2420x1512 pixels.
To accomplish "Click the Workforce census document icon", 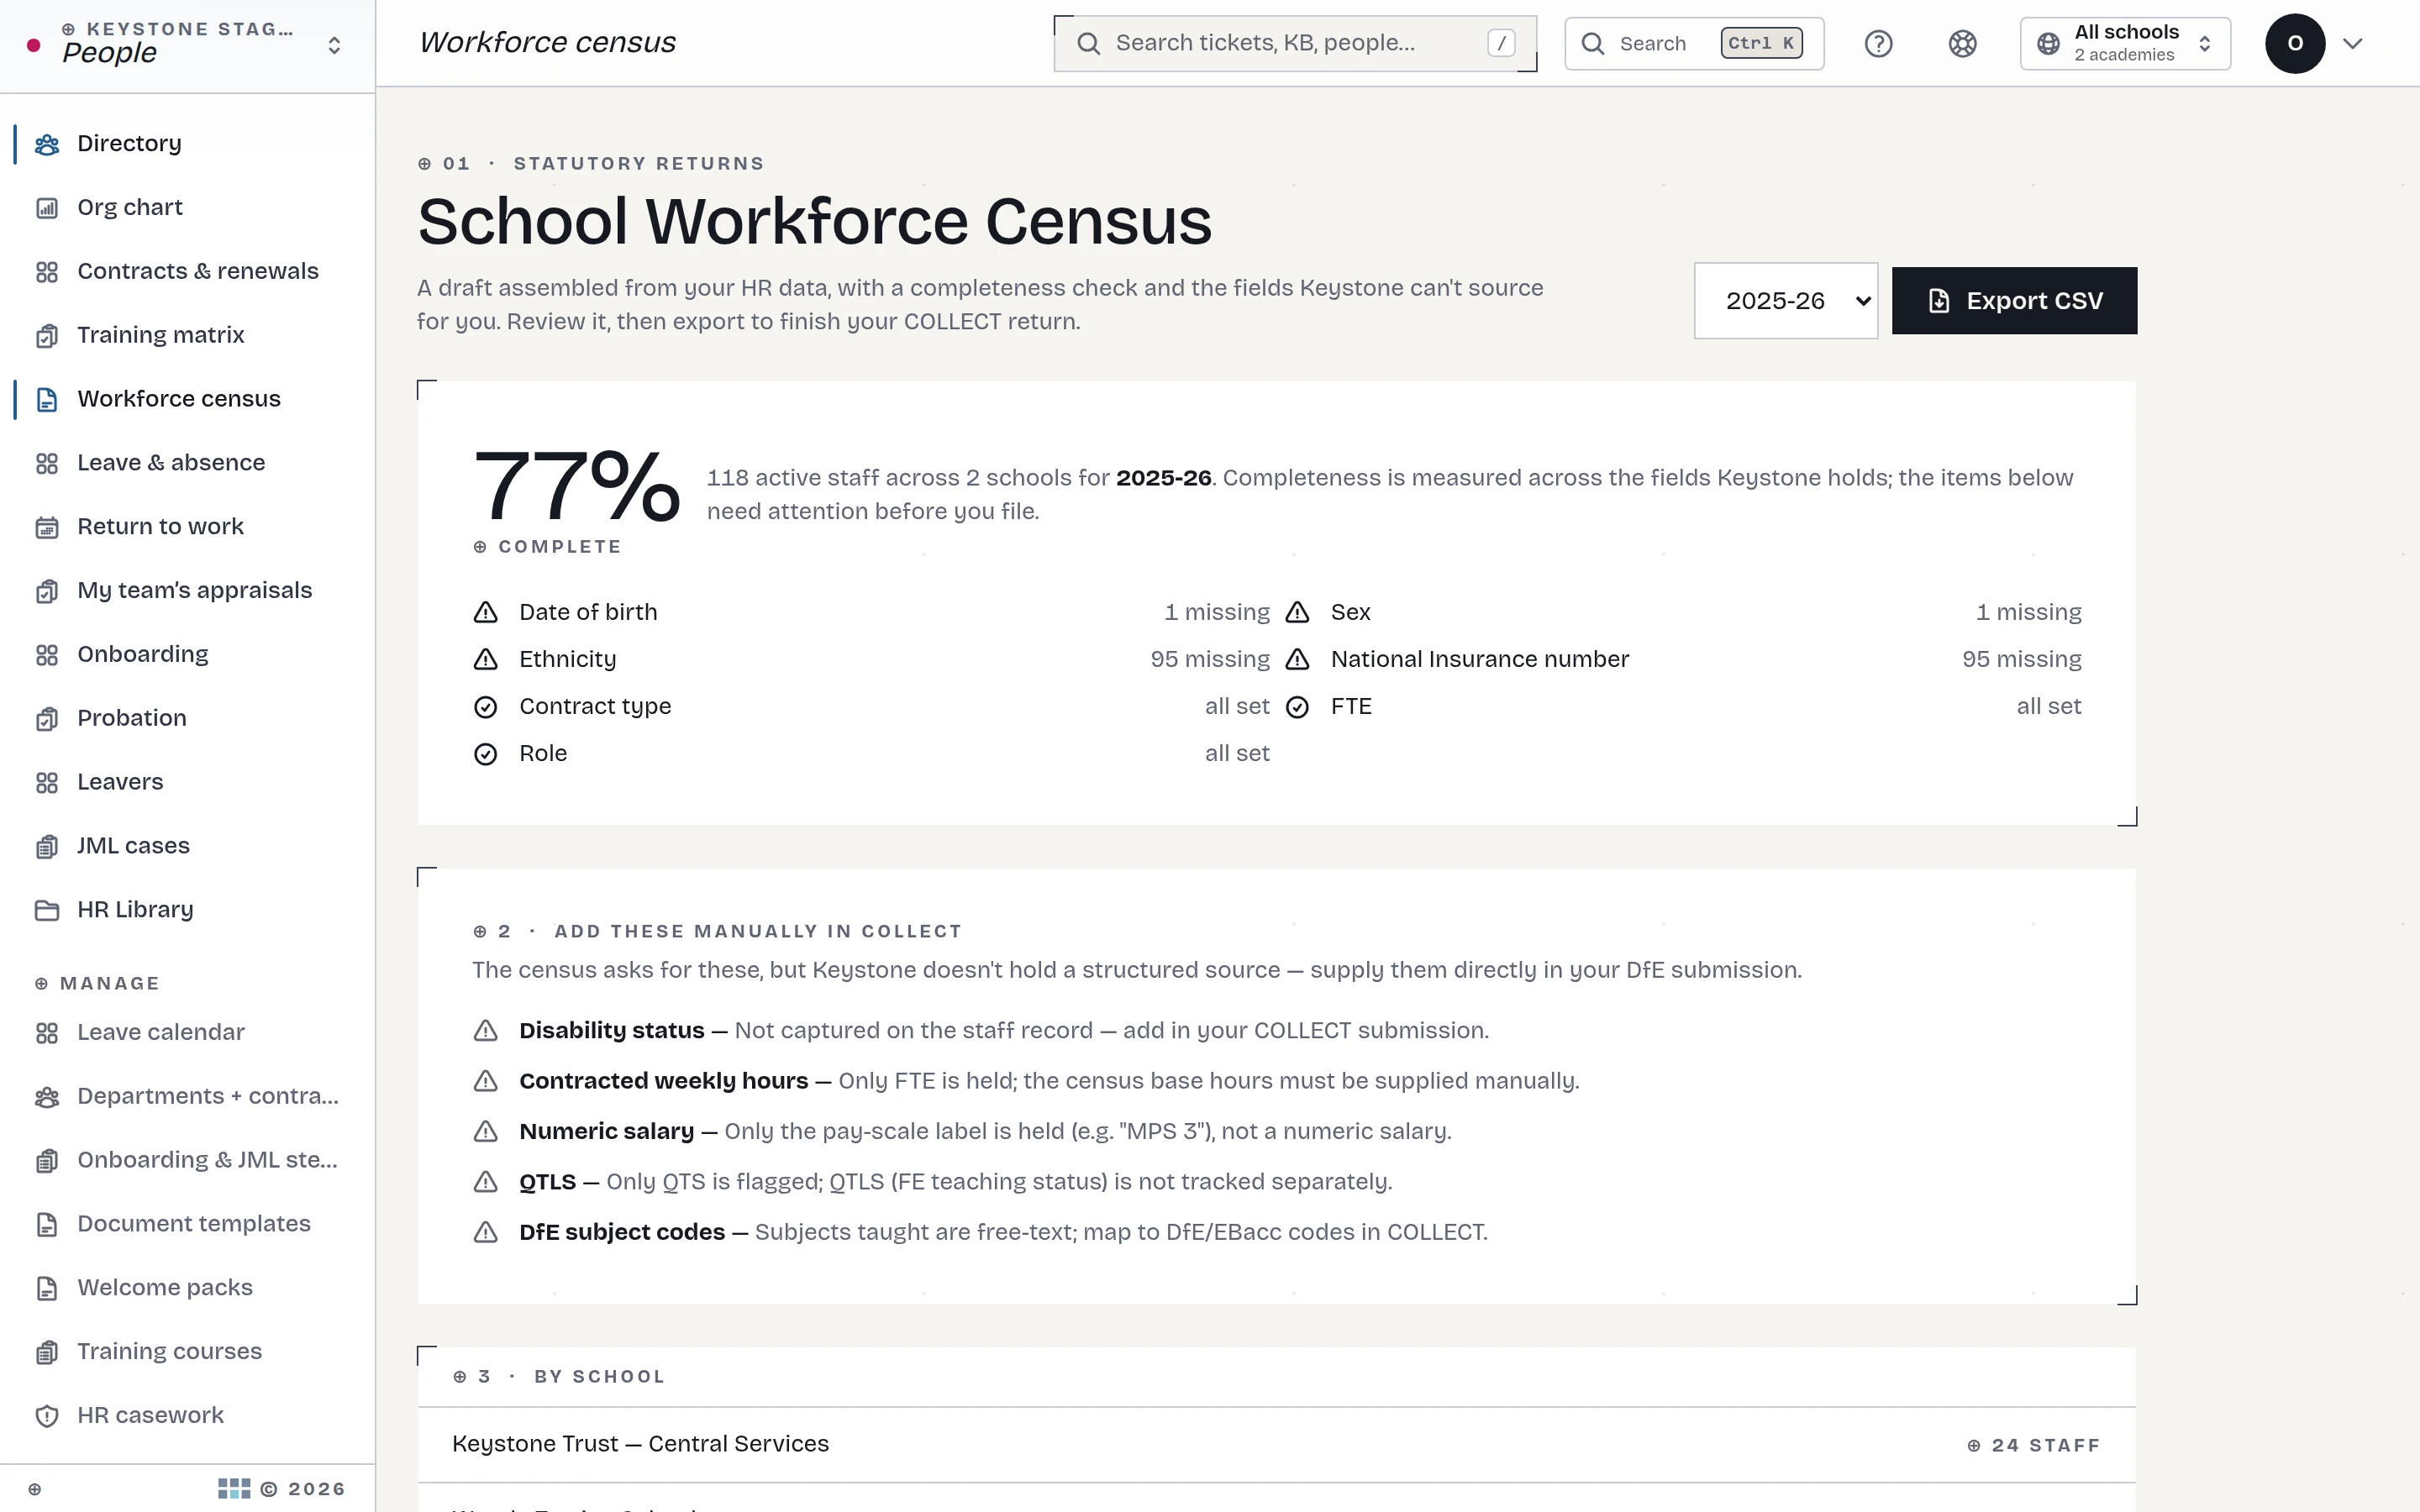I will [47, 400].
